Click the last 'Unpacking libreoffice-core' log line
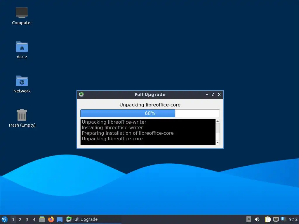 pos(112,139)
